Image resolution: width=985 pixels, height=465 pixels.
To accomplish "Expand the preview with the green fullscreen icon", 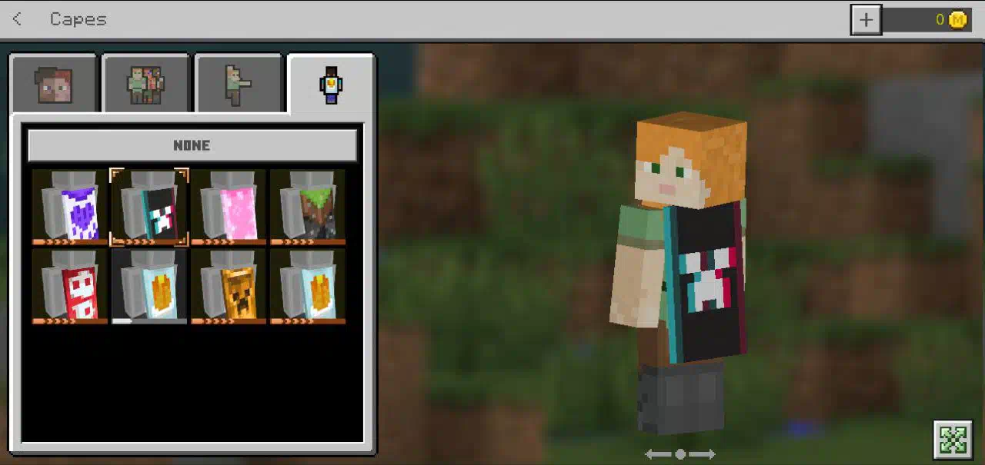I will tap(953, 439).
